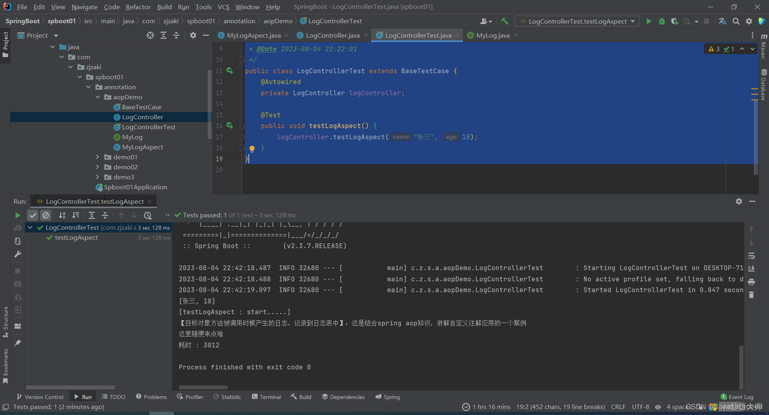This screenshot has width=769, height=415.
Task: Sort tests alphabetically in Run toolbar
Action: coord(62,215)
